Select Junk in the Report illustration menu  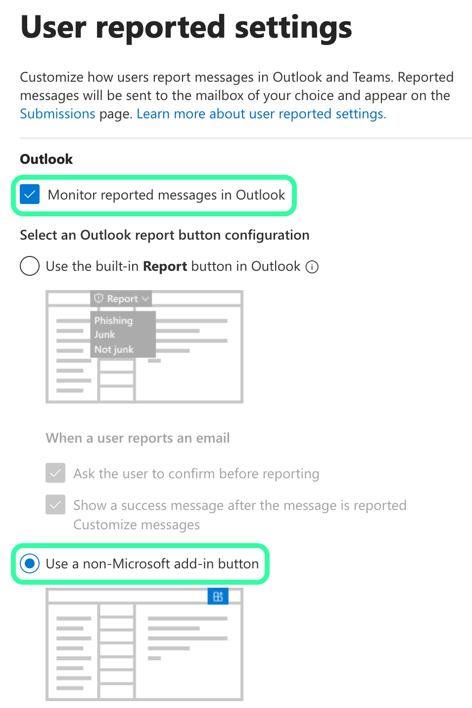pyautogui.click(x=104, y=335)
